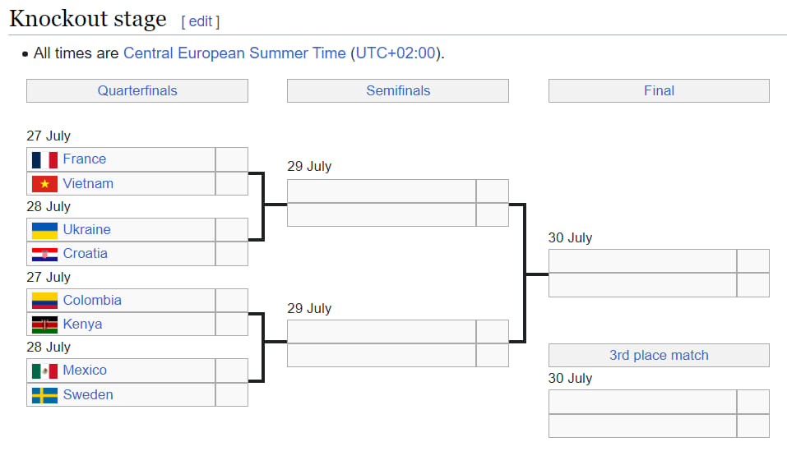The height and width of the screenshot is (465, 787).
Task: Edit the Knockout stage section
Action: [201, 21]
